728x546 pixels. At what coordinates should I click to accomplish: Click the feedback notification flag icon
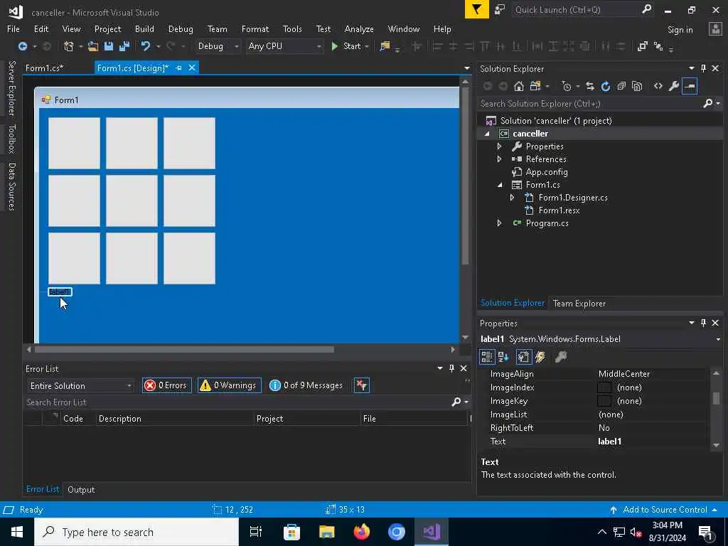click(476, 10)
